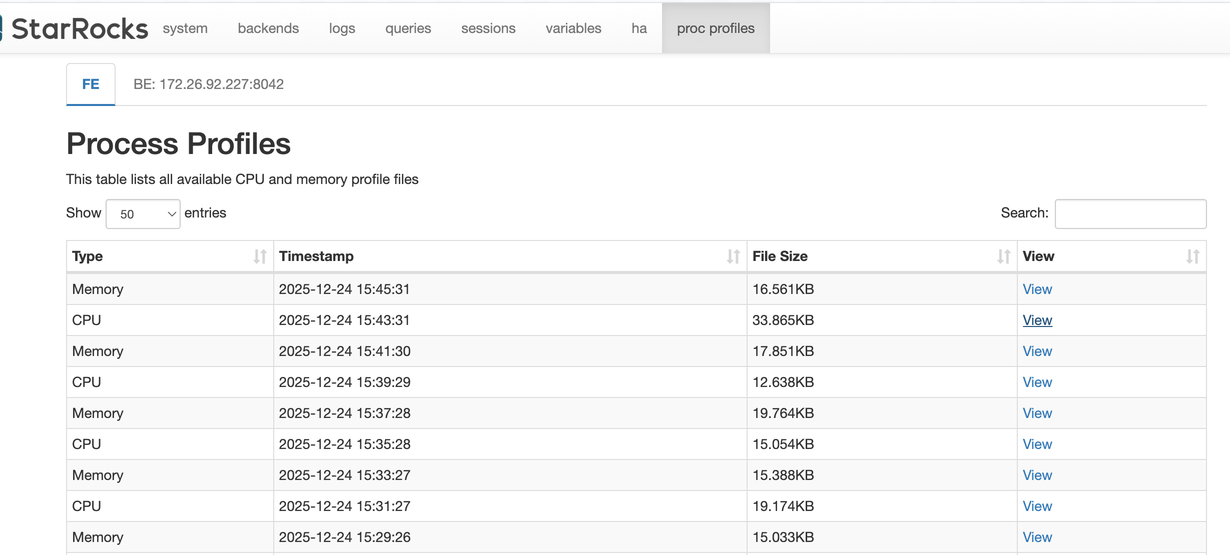Open the logs page
This screenshot has width=1230, height=555.
(341, 28)
